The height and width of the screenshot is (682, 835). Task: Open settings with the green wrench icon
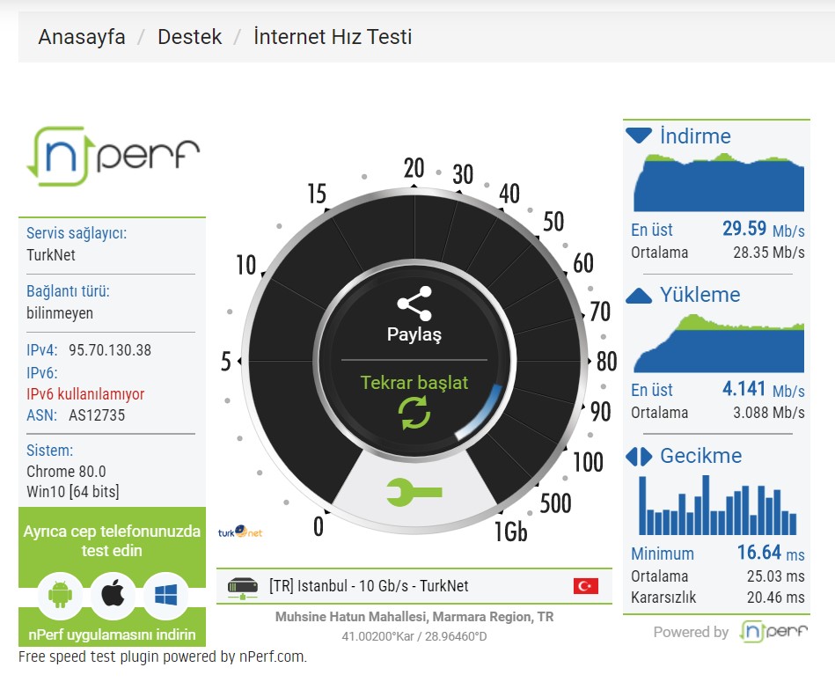414,492
